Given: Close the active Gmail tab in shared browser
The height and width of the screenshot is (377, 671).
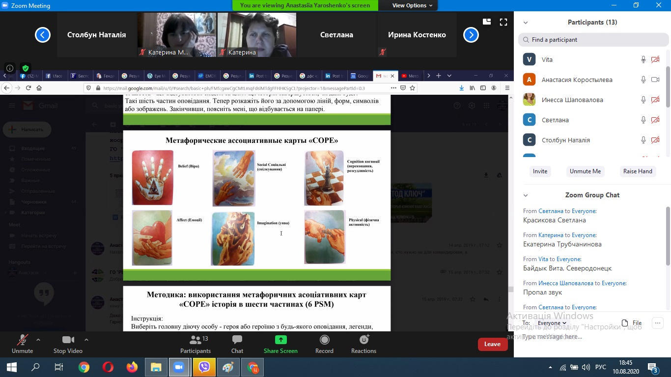Looking at the screenshot, I should 392,76.
